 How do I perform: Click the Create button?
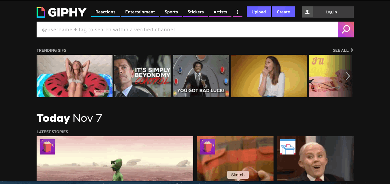tap(283, 12)
